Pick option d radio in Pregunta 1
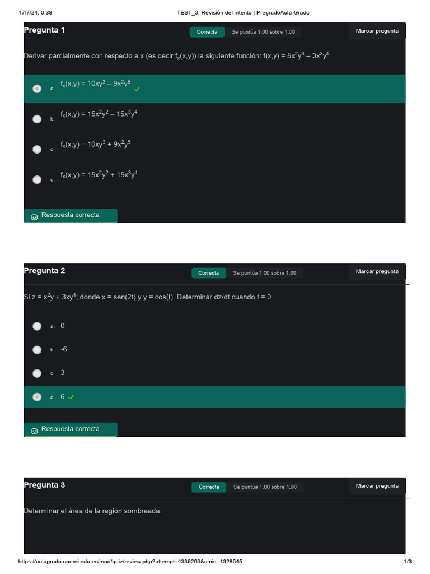 (37, 179)
